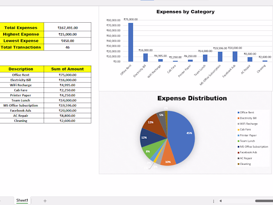Select Electricity Bill legend entry

click(247, 118)
